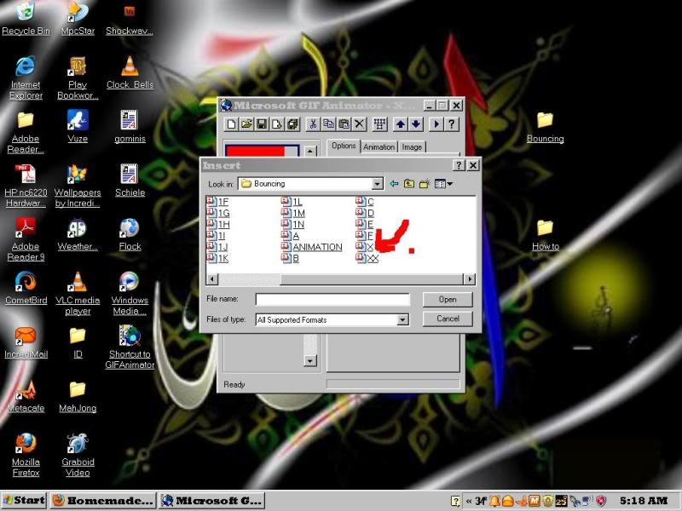
Task: Click the Insert icon in GIF Animator toolbar
Action: (x=277, y=124)
